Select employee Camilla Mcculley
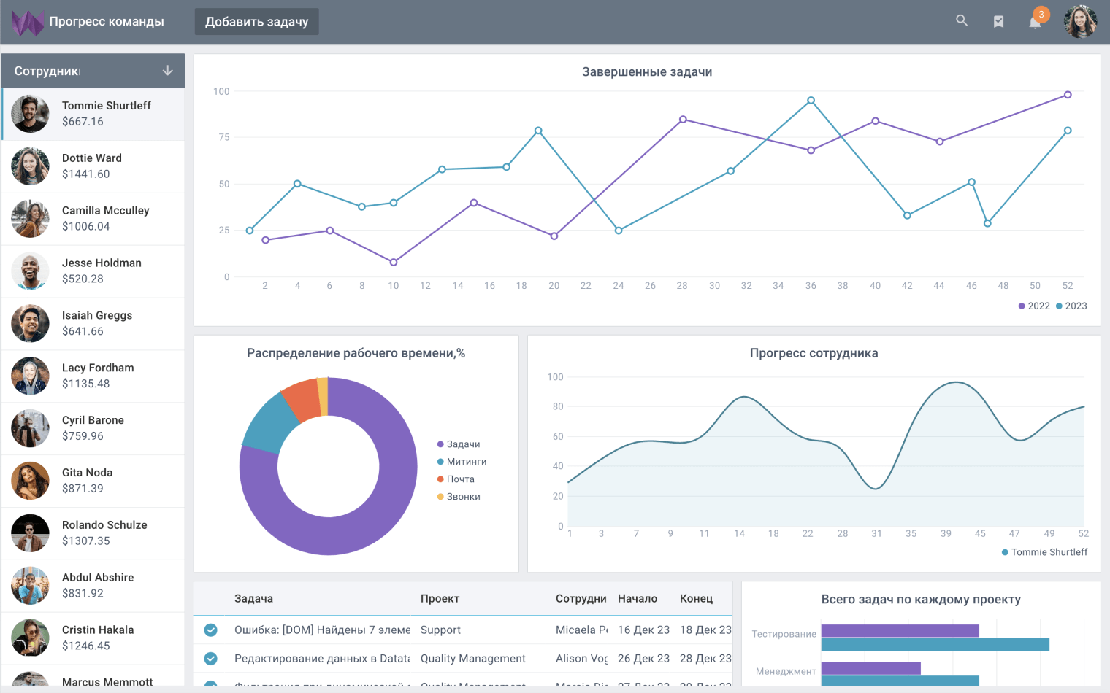 (93, 219)
